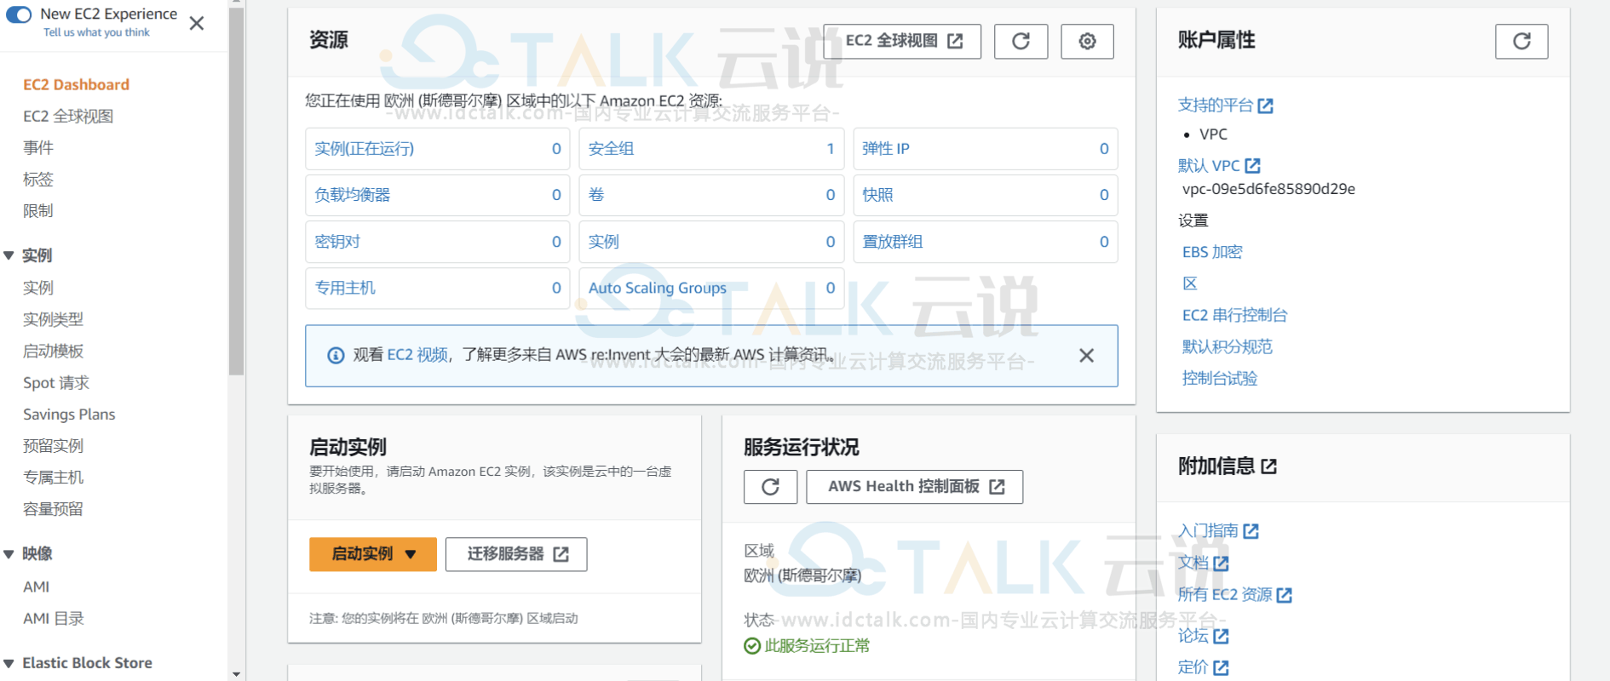The image size is (1610, 681).
Task: Open 专属主机 in the sidebar
Action: tap(53, 478)
